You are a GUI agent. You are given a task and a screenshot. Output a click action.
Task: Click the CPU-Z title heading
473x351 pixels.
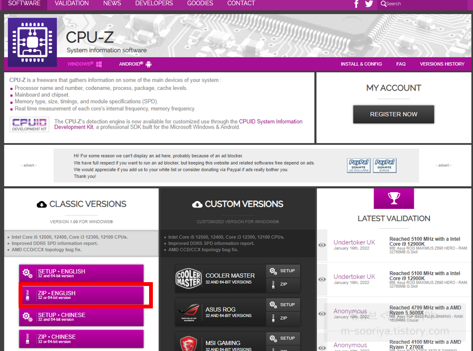tap(90, 37)
